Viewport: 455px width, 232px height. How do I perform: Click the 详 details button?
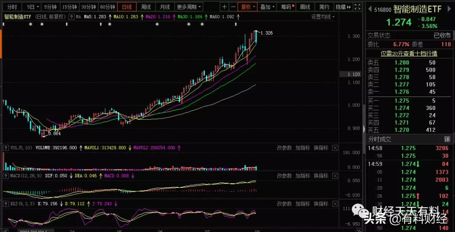pos(447,139)
